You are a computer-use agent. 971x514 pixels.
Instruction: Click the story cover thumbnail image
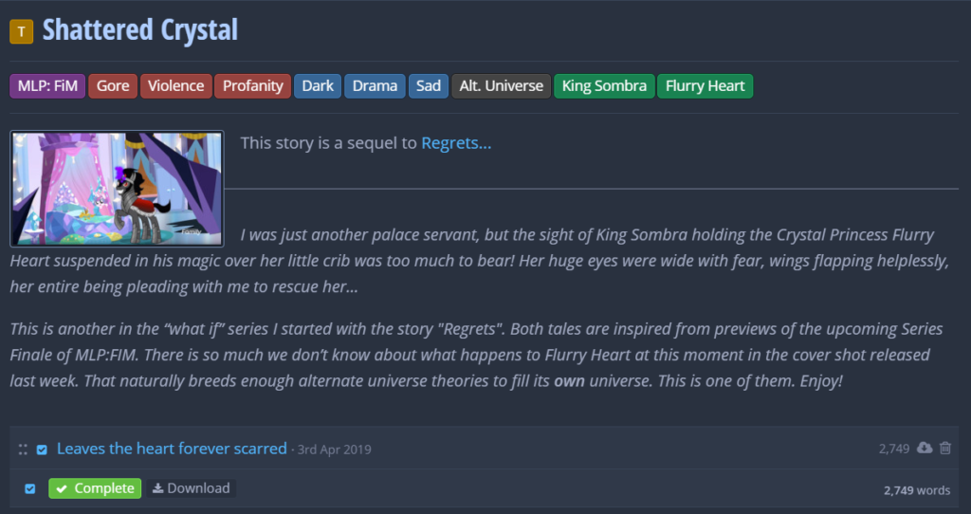tap(117, 189)
